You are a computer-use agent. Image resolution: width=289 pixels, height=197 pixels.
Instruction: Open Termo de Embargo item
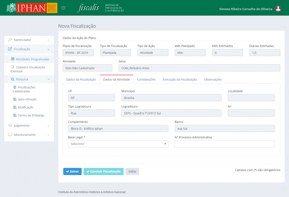click(31, 115)
